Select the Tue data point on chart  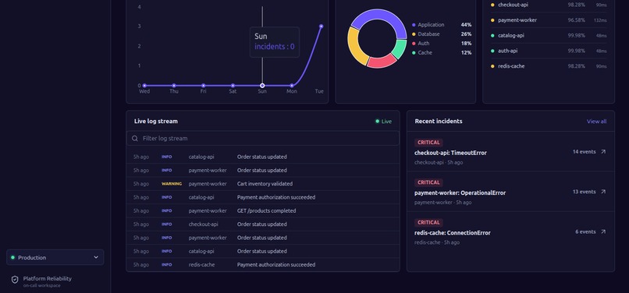[x=321, y=26]
